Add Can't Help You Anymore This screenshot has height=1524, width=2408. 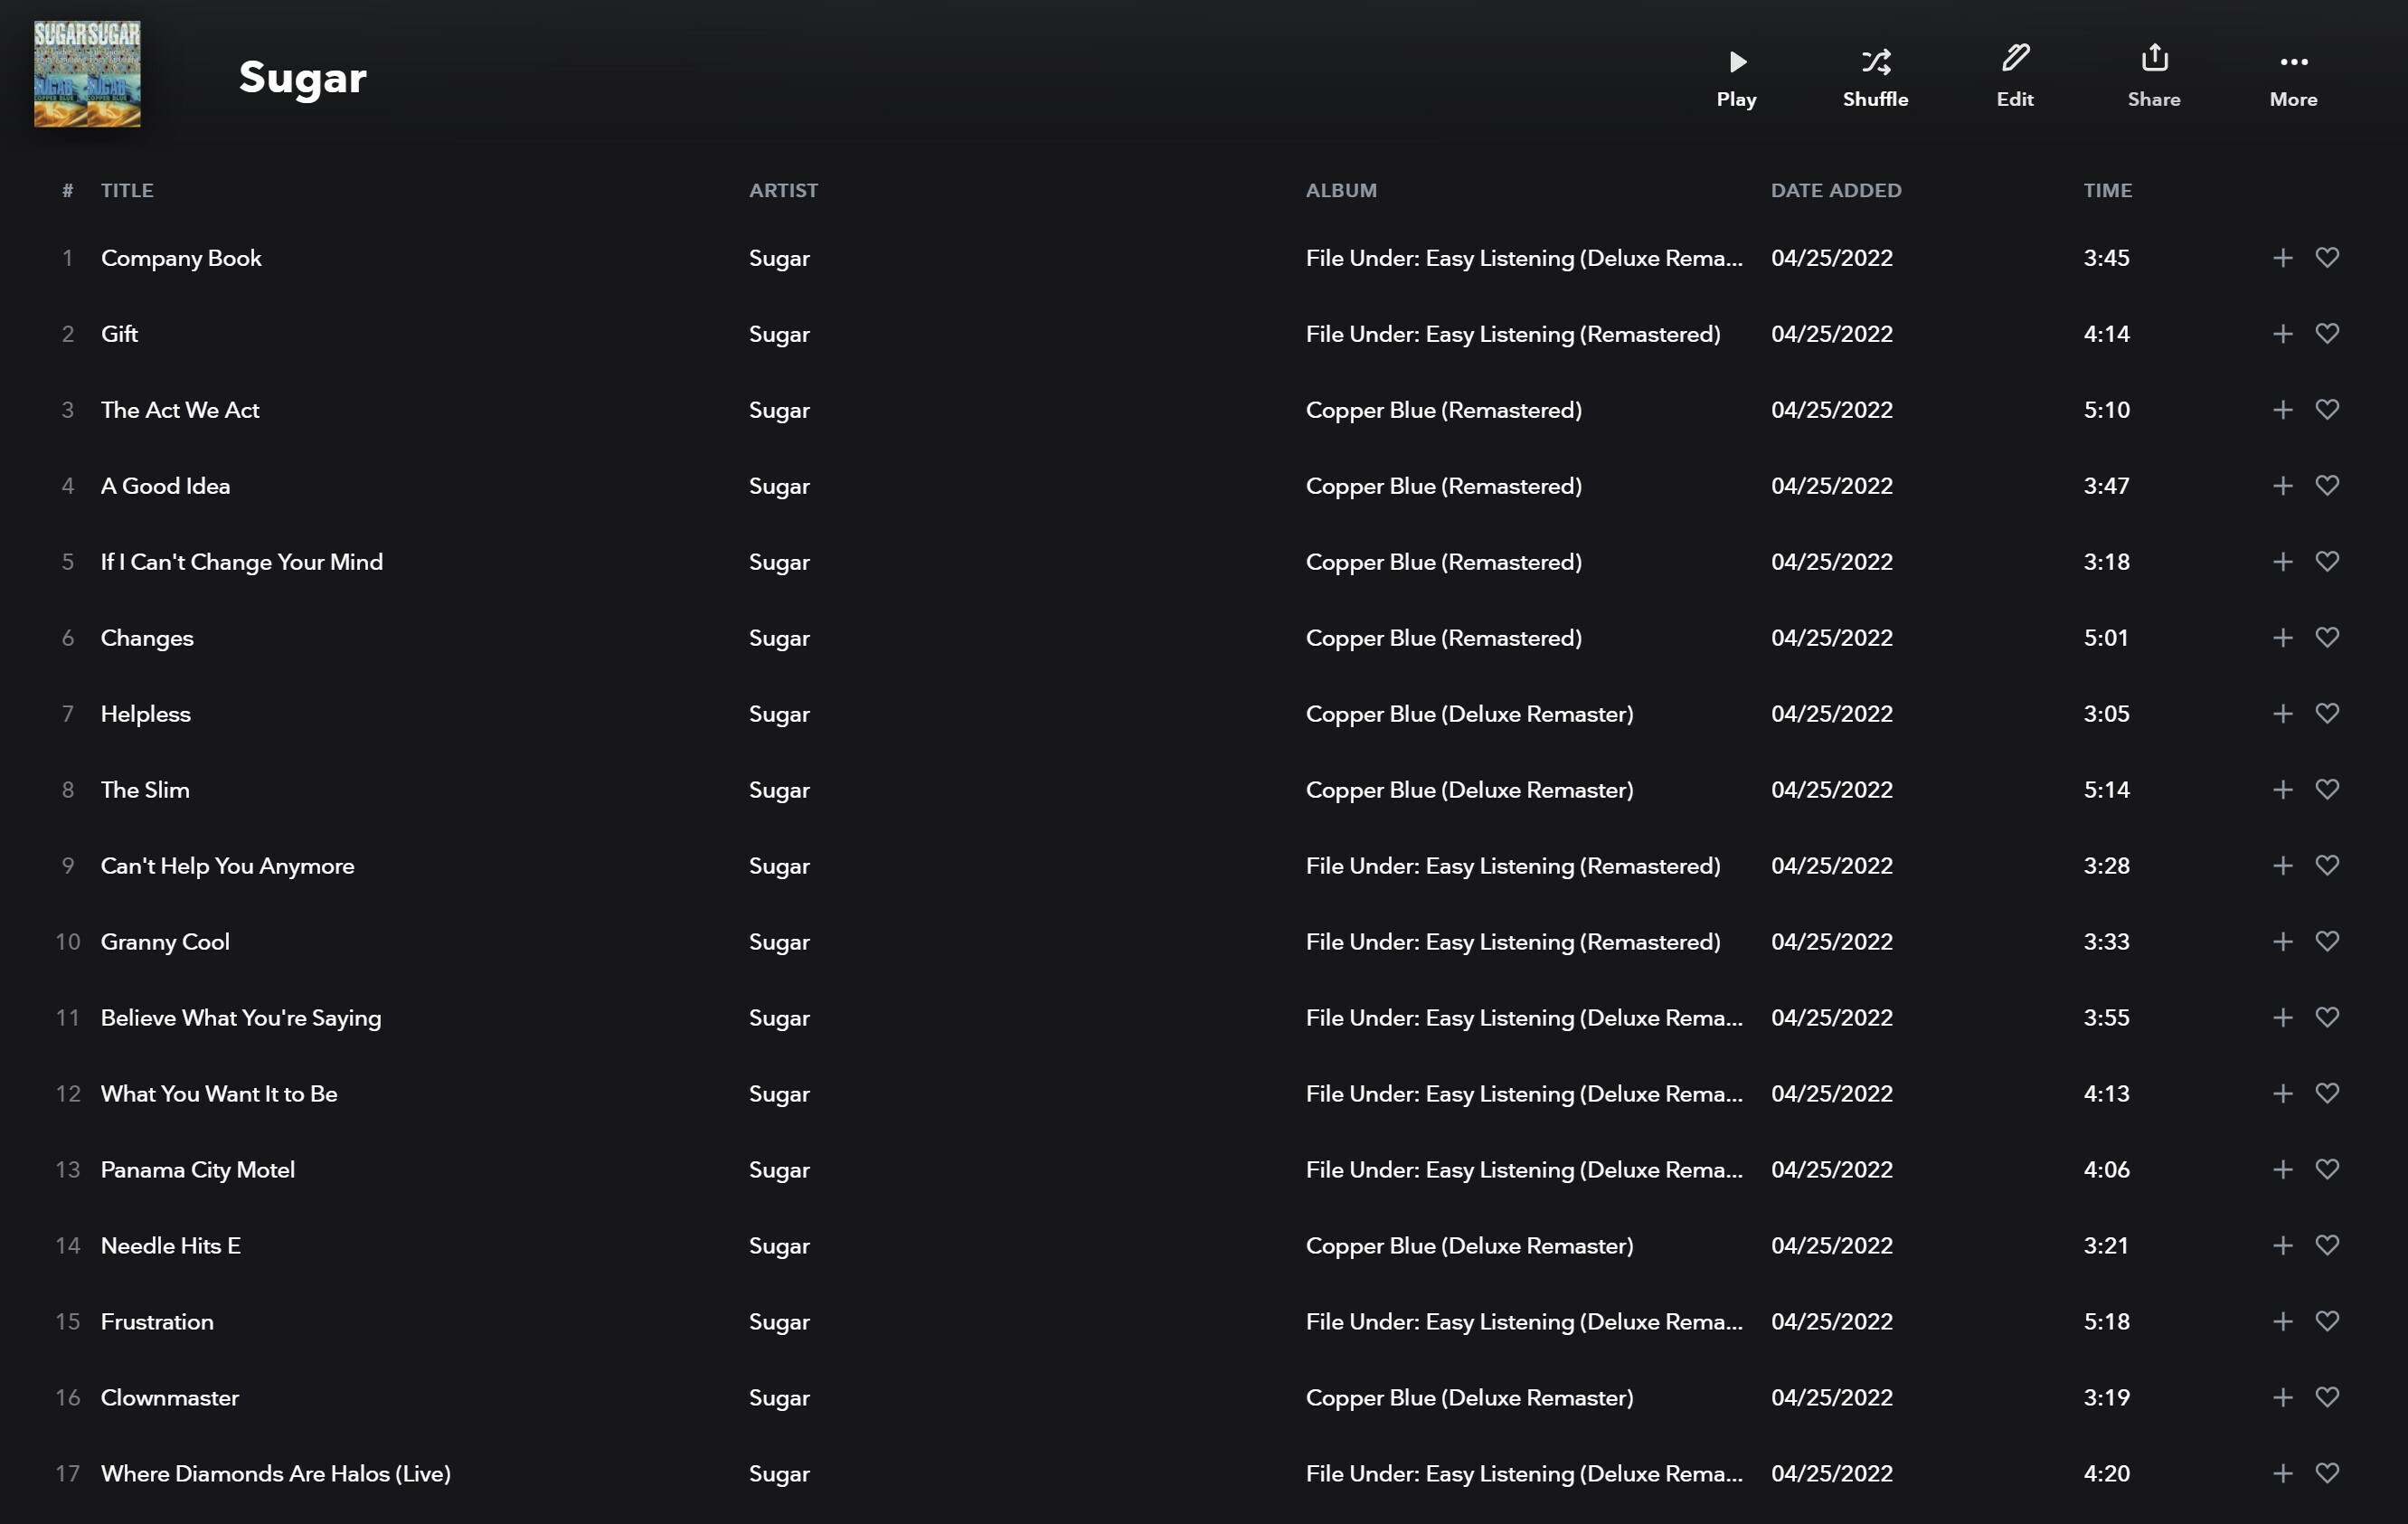pos(2282,866)
